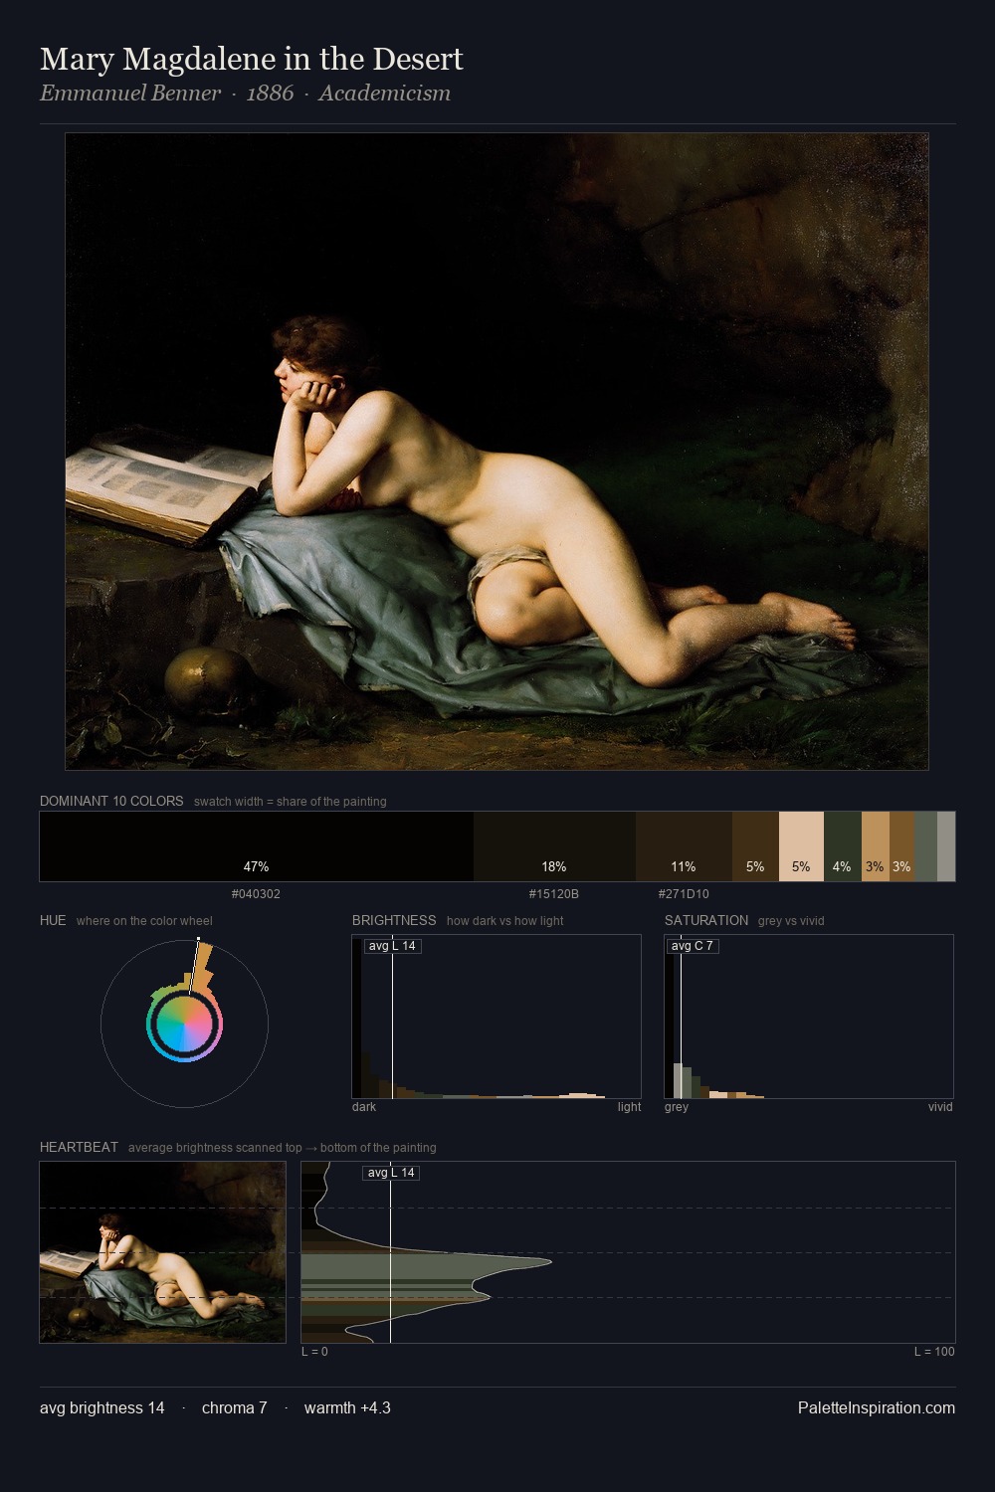Choose the 11% dark brown swatch
Viewport: 995px width, 1492px height.
click(x=684, y=846)
